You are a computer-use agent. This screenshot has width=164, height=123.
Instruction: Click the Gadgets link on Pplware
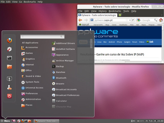pos(127,42)
